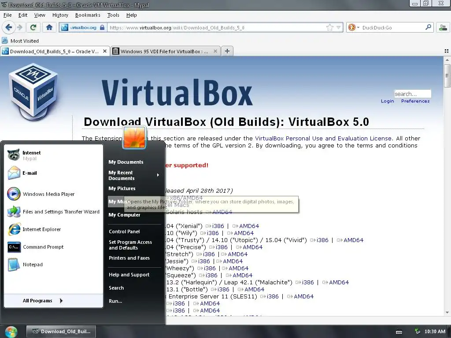
Task: Click the Start orb button
Action: pos(11,332)
